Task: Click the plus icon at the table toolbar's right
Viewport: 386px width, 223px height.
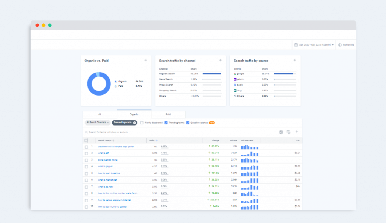Action: pos(297,132)
